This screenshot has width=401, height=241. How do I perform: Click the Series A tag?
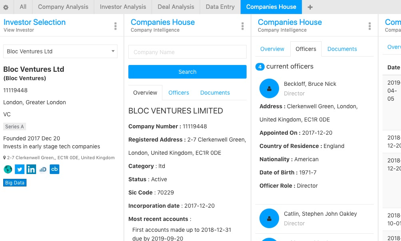click(x=14, y=127)
